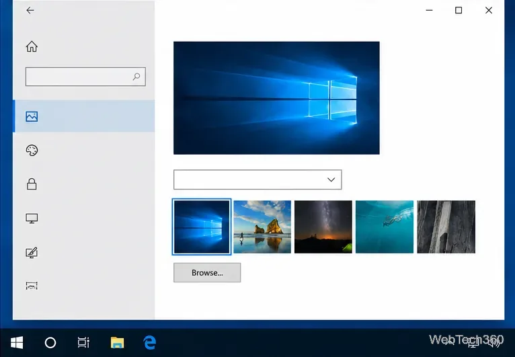Choose the beach rocks wallpaper thumbnail
The width and height of the screenshot is (515, 357).
coord(262,227)
